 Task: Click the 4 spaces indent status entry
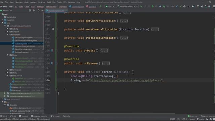(192, 119)
